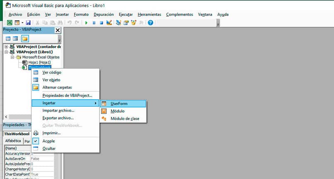
Task: Open the Ventana menu
Action: [205, 14]
